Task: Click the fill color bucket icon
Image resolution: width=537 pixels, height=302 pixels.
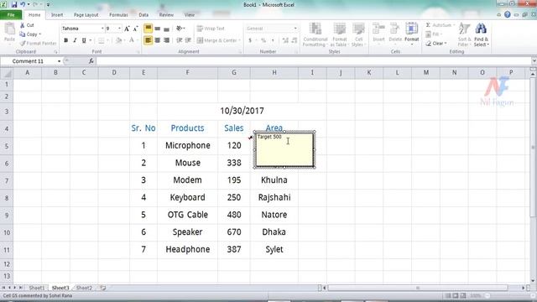Action: (x=118, y=40)
